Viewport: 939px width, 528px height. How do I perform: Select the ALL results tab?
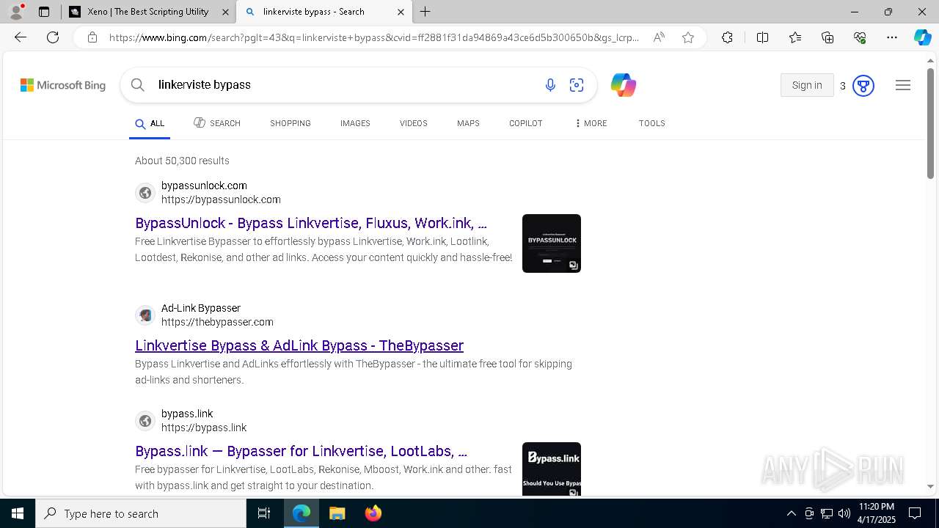[150, 123]
